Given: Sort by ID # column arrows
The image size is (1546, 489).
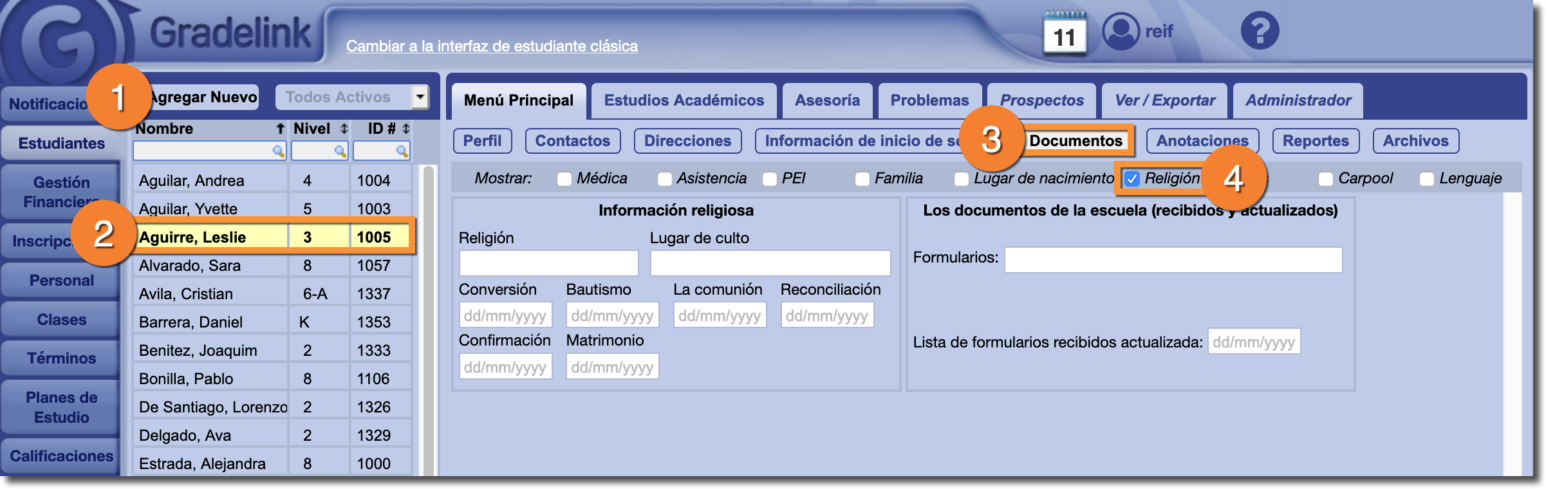Looking at the screenshot, I should 405,129.
